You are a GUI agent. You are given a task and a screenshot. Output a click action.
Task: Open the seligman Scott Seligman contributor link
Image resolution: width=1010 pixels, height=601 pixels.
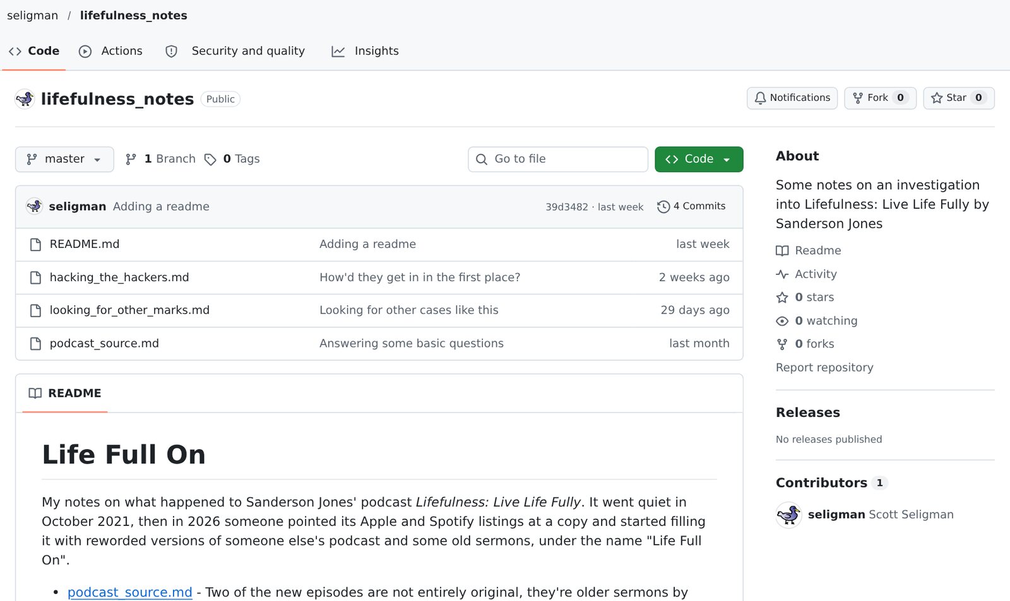(881, 515)
